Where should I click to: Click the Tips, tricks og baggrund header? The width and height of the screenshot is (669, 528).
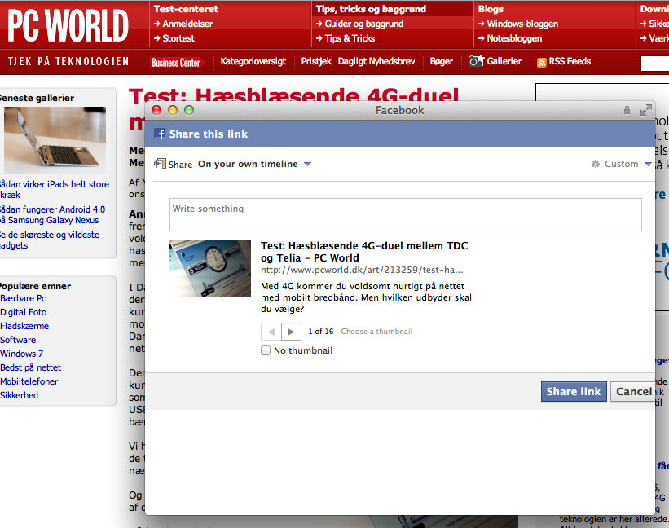click(371, 9)
